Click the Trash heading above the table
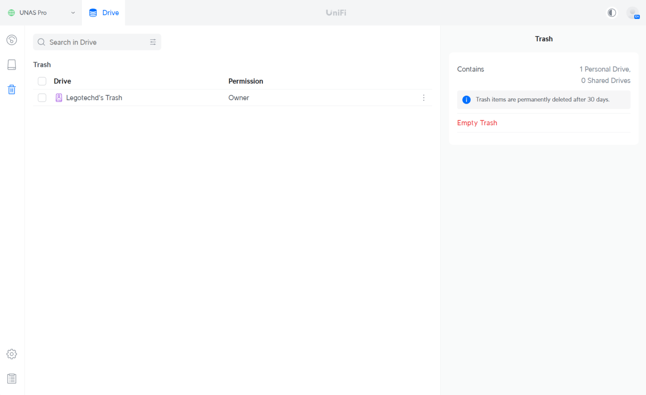646x395 pixels. click(x=42, y=65)
